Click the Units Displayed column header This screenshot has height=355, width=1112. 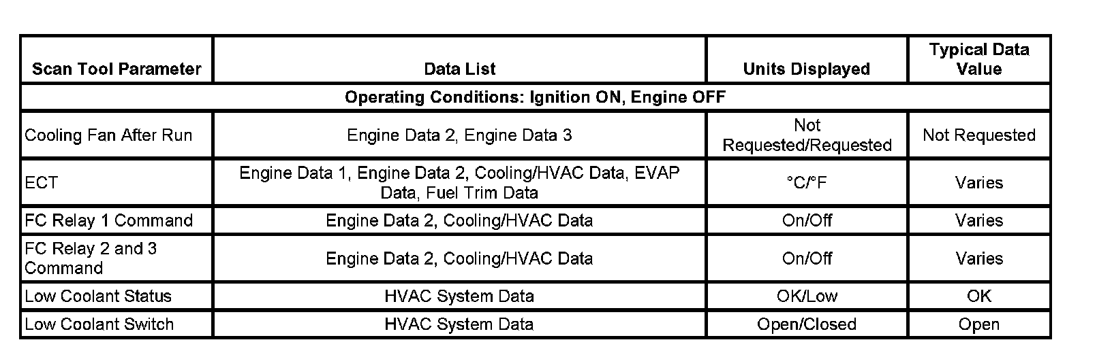tap(806, 69)
